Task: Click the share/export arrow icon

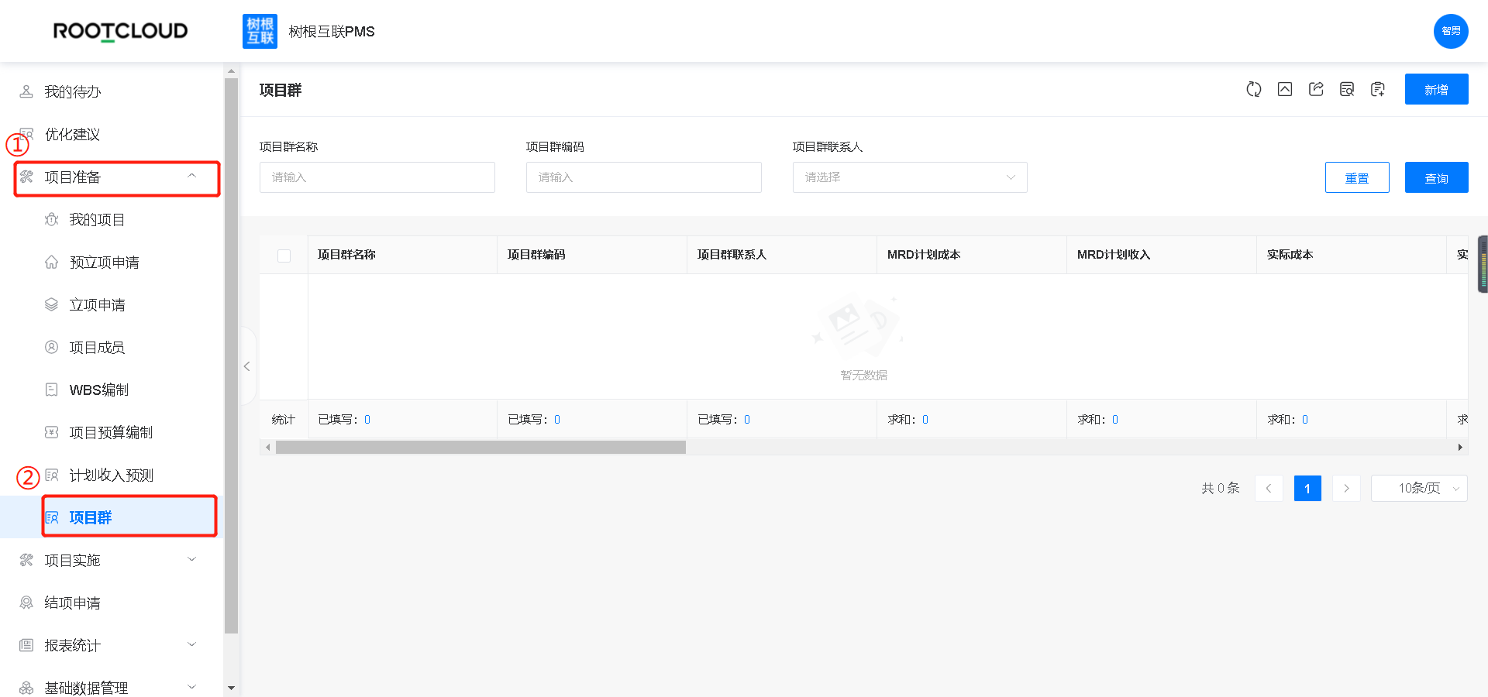Action: [x=1316, y=89]
